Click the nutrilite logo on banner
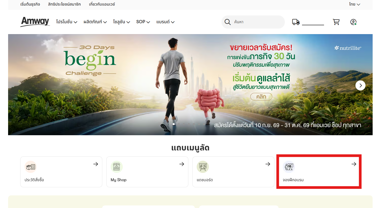Screen dimensions: 382x208 pyautogui.click(x=348, y=48)
